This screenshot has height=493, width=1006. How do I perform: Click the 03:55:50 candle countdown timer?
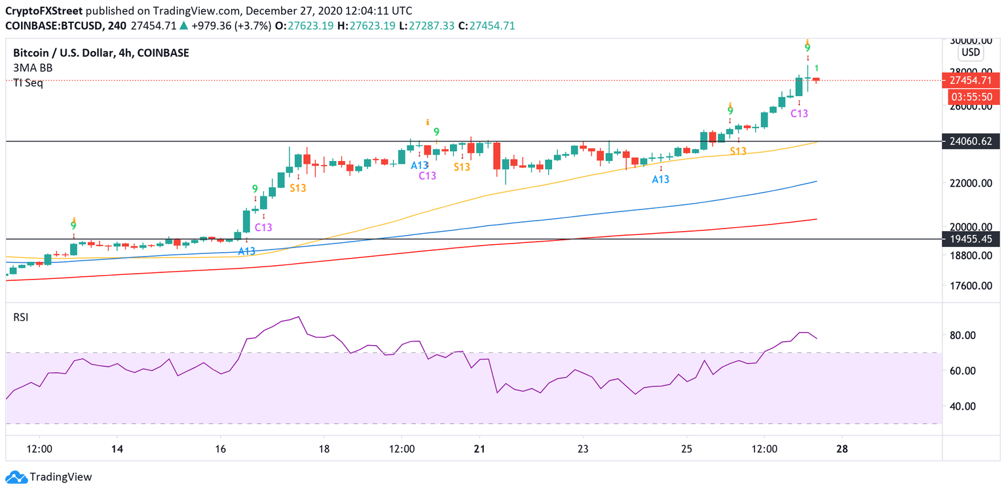(975, 96)
